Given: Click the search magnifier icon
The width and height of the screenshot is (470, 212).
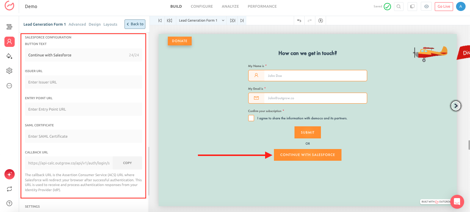Looking at the screenshot, I should pyautogui.click(x=399, y=6).
